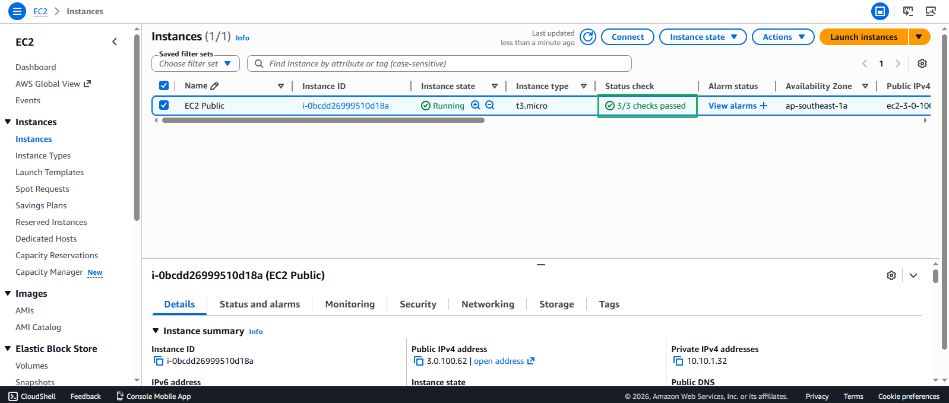Collapse the Elastic Block Store section
Screen dimensions: 949x403
(8, 348)
